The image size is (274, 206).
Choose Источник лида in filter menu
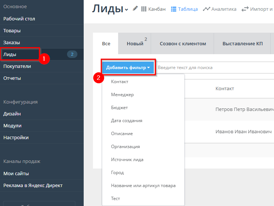click(x=127, y=160)
